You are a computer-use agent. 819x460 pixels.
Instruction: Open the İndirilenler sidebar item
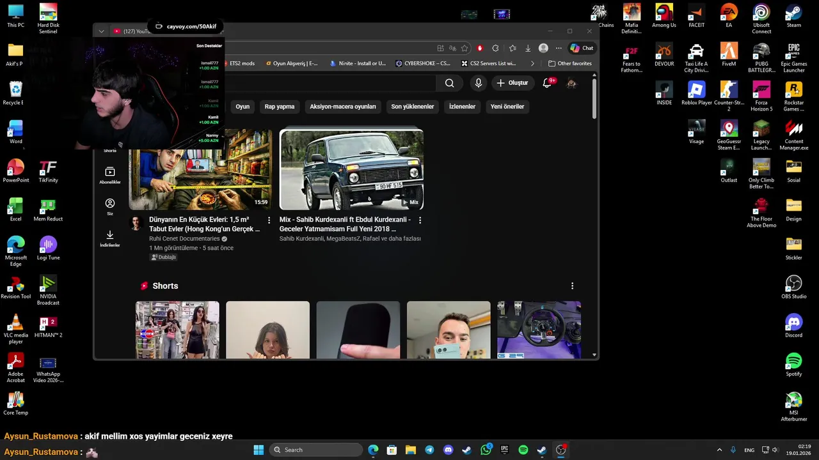pyautogui.click(x=110, y=238)
